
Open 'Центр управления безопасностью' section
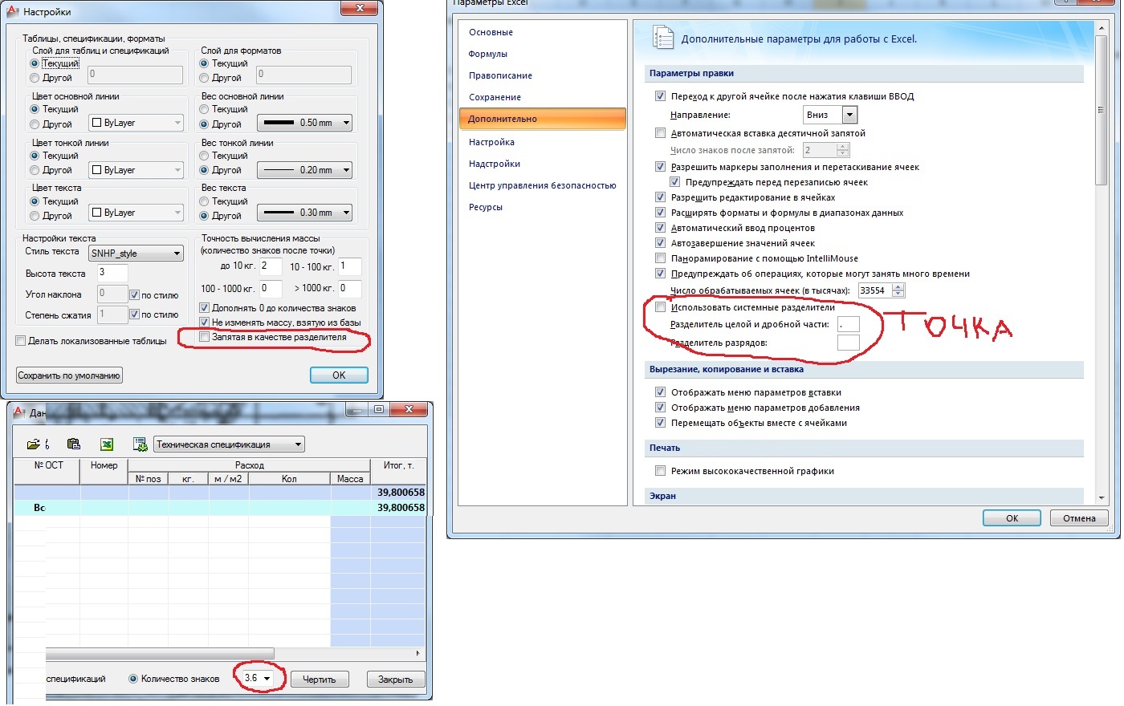542,186
